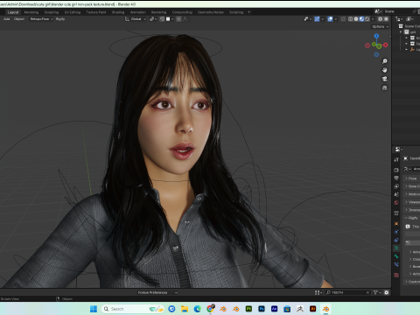This screenshot has width=420, height=315.
Task: Open the viewport Options dropdown
Action: pos(381,26)
